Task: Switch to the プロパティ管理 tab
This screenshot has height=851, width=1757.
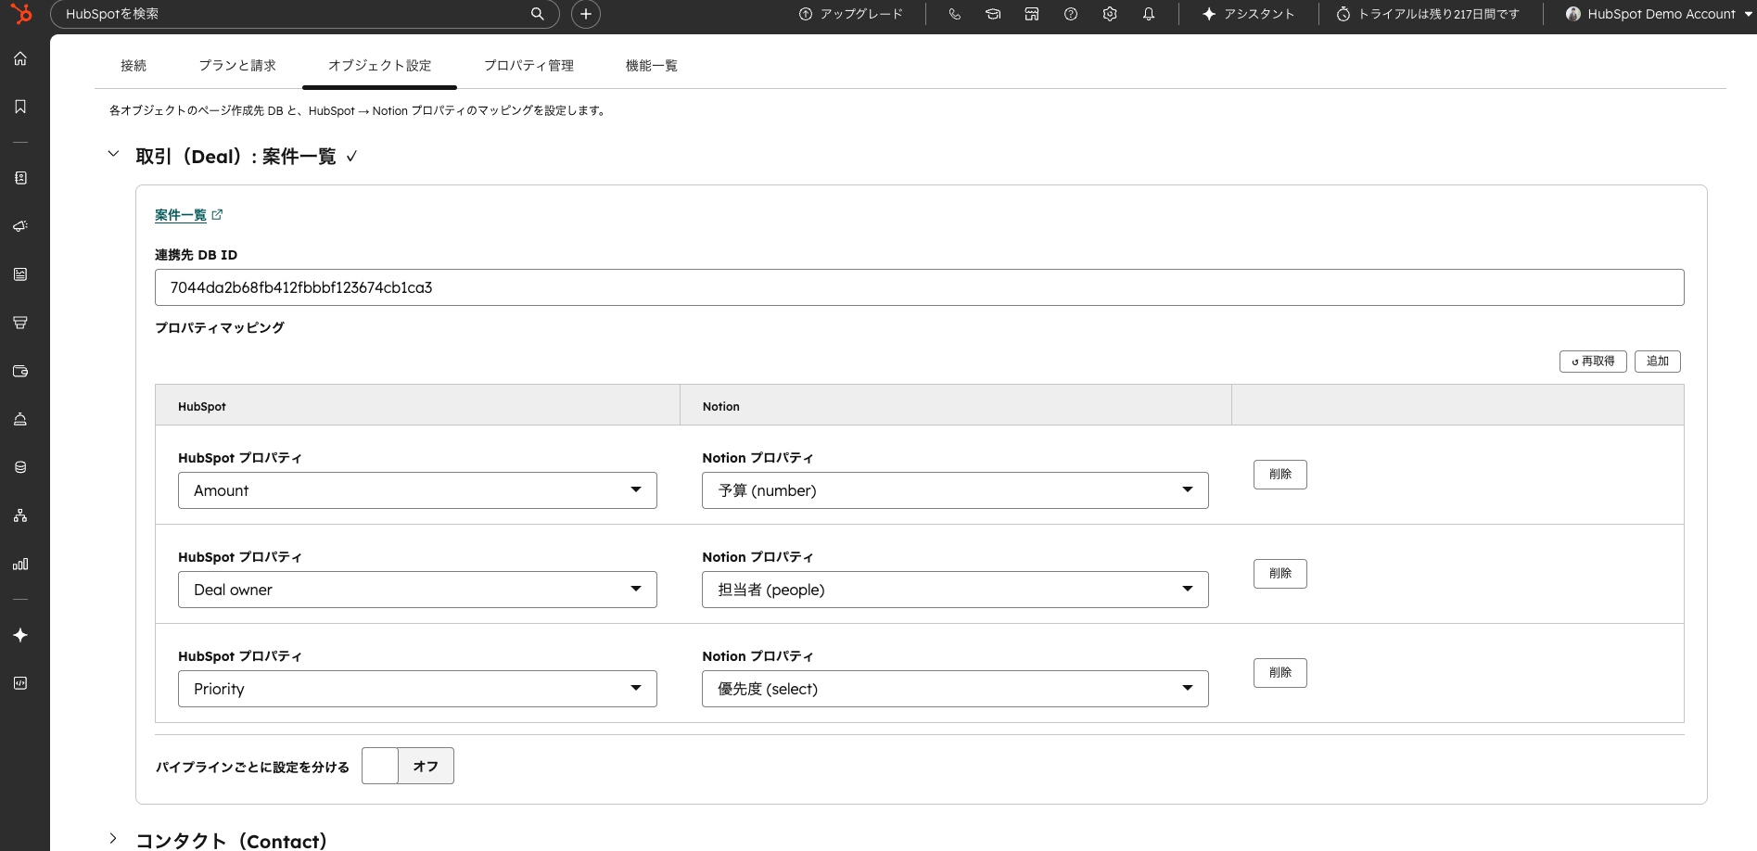Action: [x=528, y=66]
